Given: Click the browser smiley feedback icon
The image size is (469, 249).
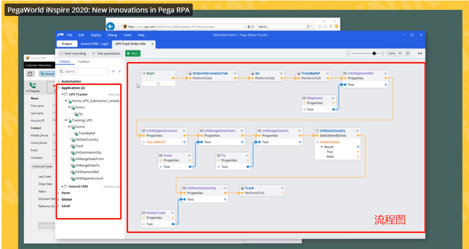Looking at the screenshot, I should tap(336, 26).
